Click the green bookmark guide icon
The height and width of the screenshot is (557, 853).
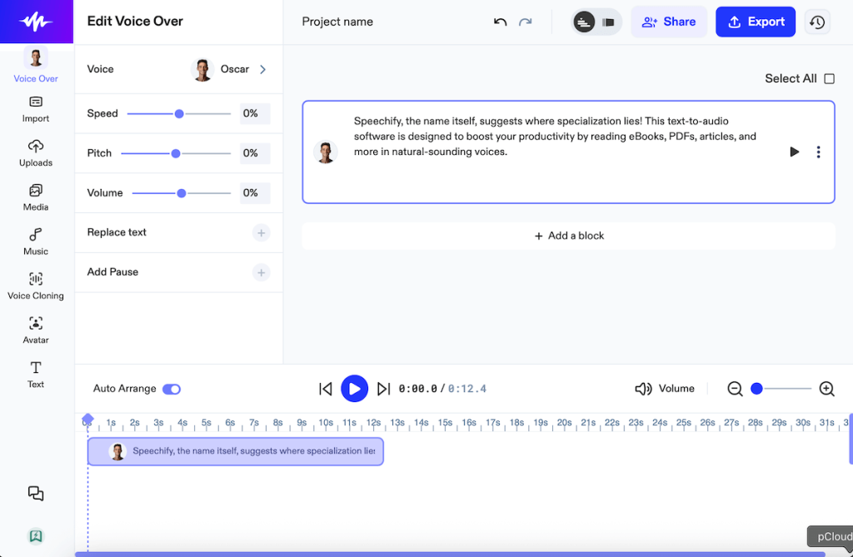click(36, 536)
